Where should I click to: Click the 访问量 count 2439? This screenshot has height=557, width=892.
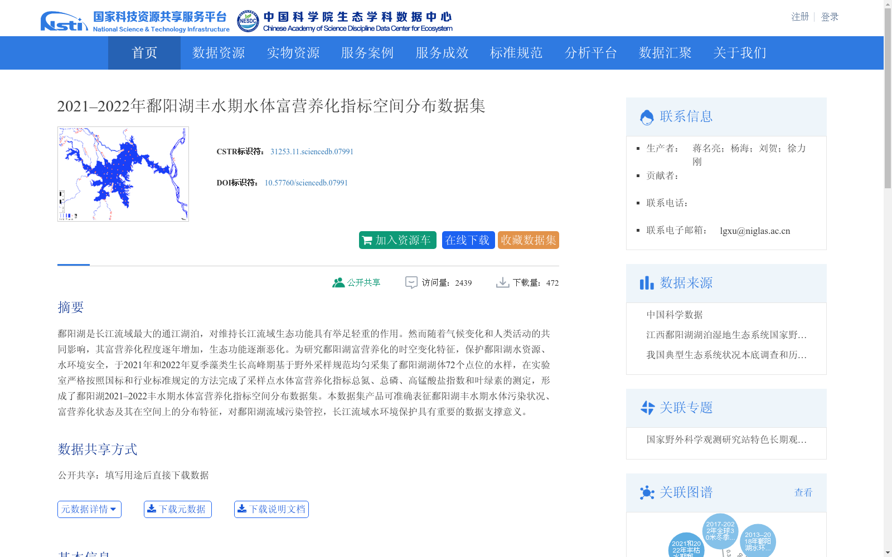tap(463, 283)
